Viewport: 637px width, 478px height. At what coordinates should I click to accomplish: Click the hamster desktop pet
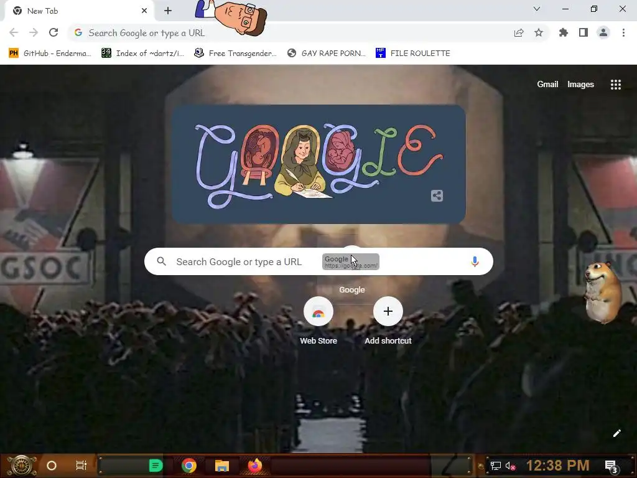tap(602, 292)
